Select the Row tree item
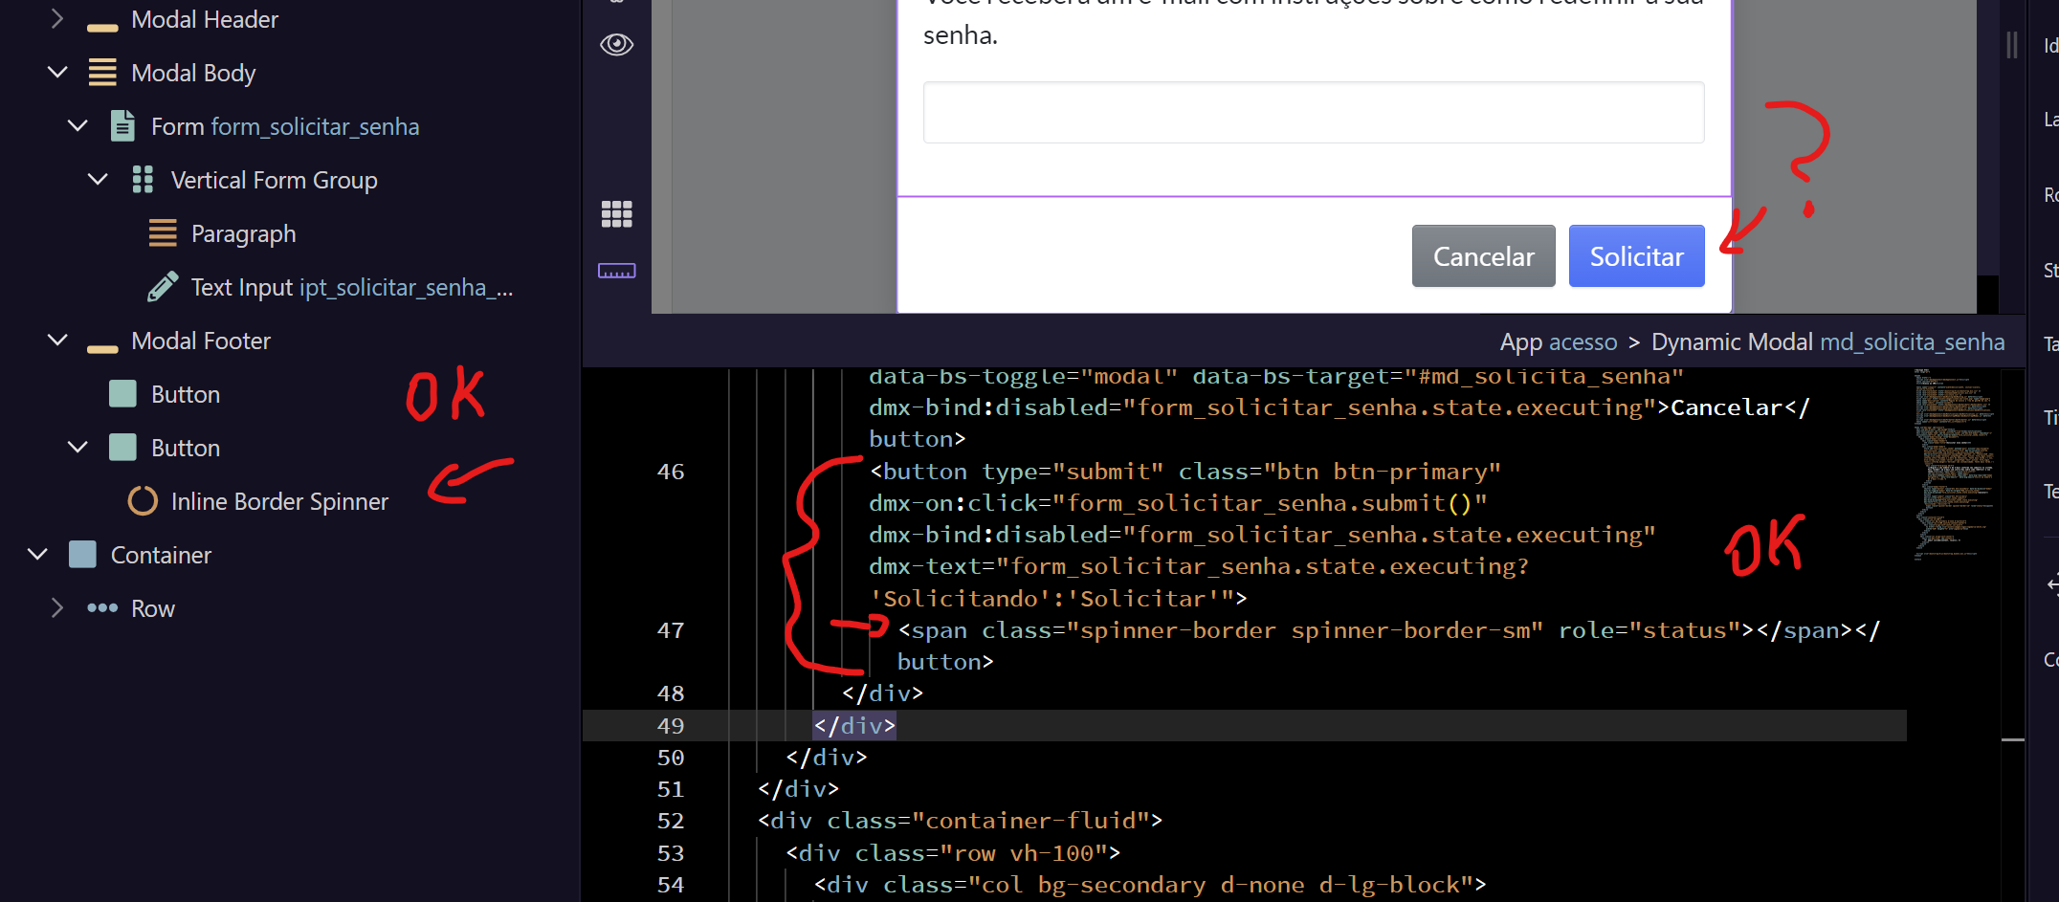 tap(153, 608)
